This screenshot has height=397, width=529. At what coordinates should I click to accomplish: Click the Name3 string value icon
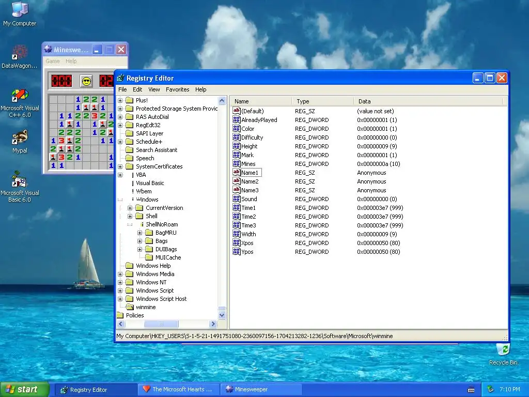[x=236, y=190]
